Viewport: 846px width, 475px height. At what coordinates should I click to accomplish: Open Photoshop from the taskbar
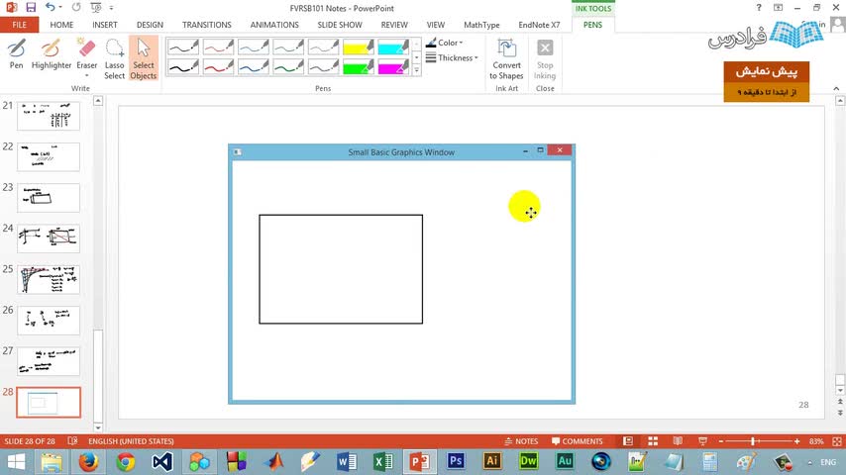(x=456, y=461)
